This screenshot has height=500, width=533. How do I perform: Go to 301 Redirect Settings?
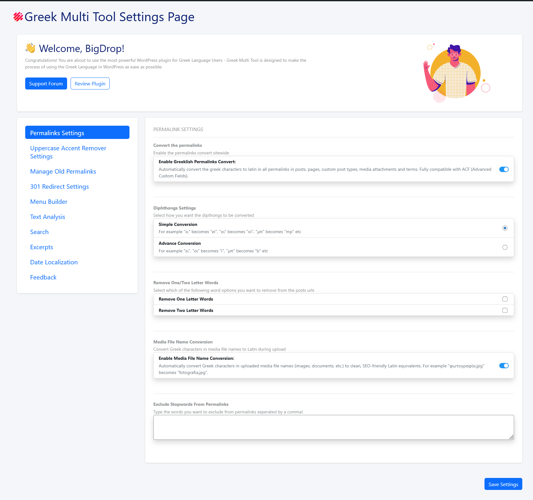click(60, 187)
